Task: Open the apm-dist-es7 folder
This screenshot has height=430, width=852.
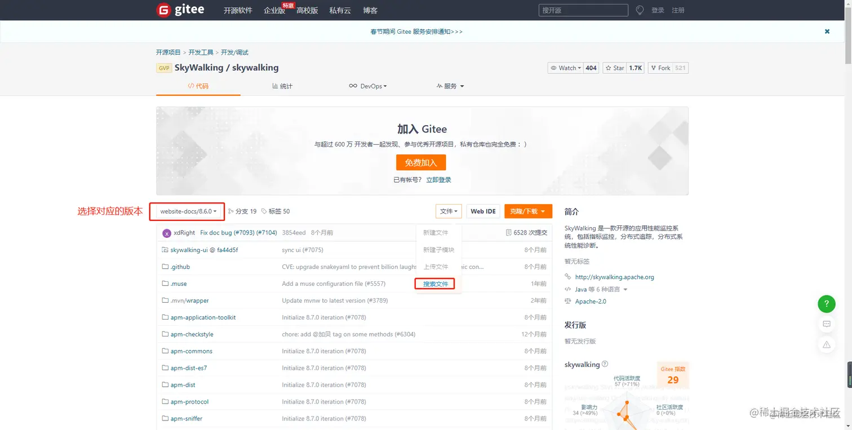Action: point(189,368)
